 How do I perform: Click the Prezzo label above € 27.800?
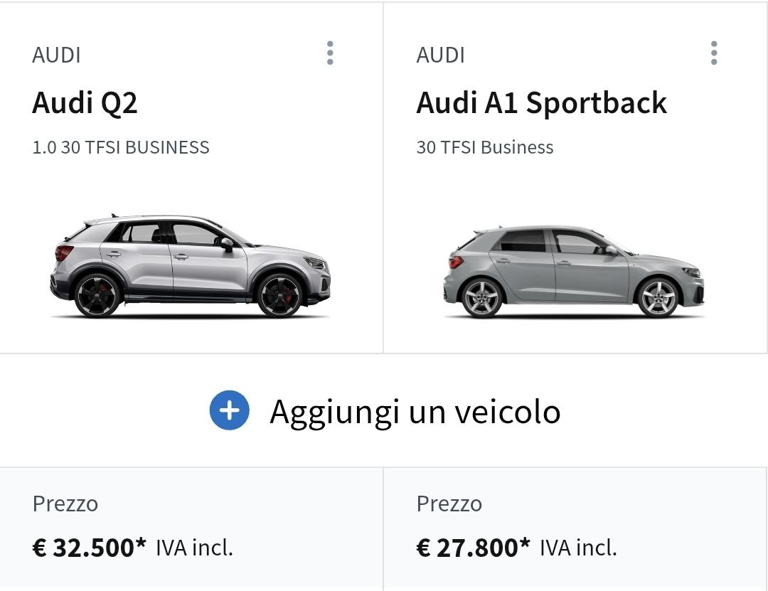click(x=449, y=504)
